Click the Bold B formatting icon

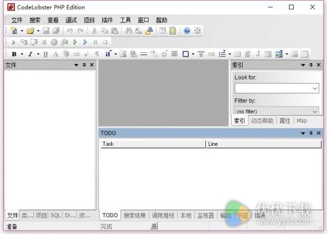(14, 54)
